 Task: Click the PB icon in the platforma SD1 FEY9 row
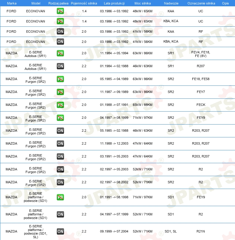[x=60, y=197]
